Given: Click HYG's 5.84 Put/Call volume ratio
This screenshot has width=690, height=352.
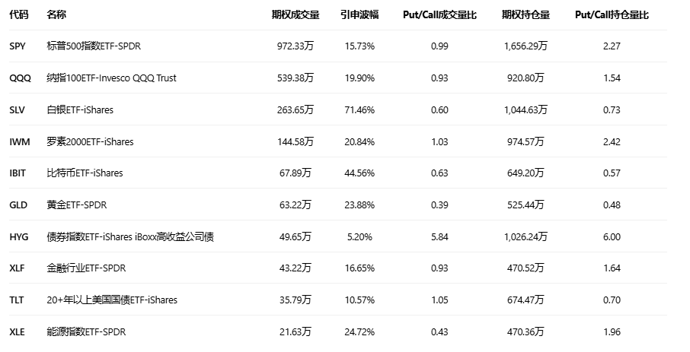Looking at the screenshot, I should click(x=439, y=237).
